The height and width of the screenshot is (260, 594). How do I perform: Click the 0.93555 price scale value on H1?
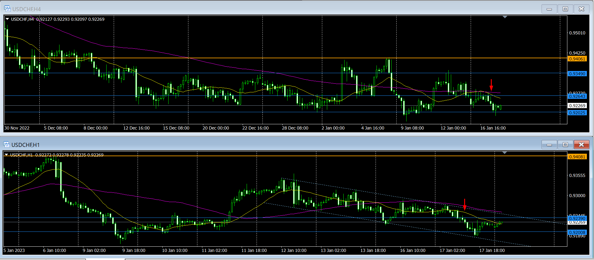[x=577, y=175]
